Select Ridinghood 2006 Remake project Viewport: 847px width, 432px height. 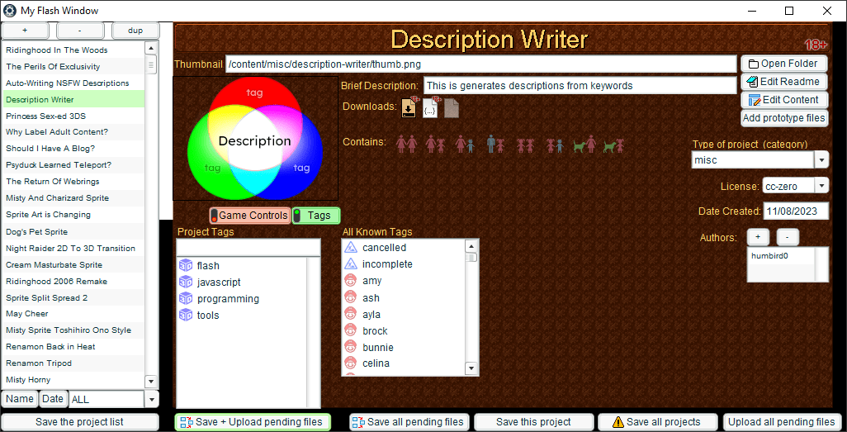click(73, 281)
